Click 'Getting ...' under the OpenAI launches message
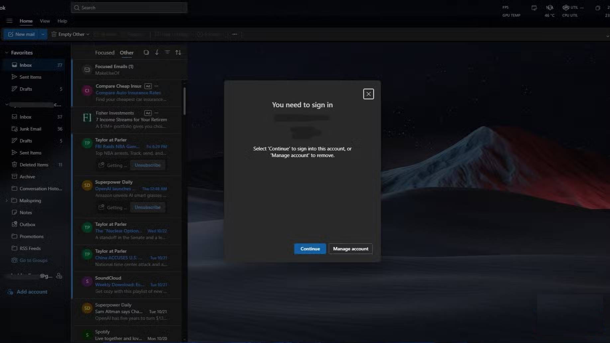 pos(113,207)
